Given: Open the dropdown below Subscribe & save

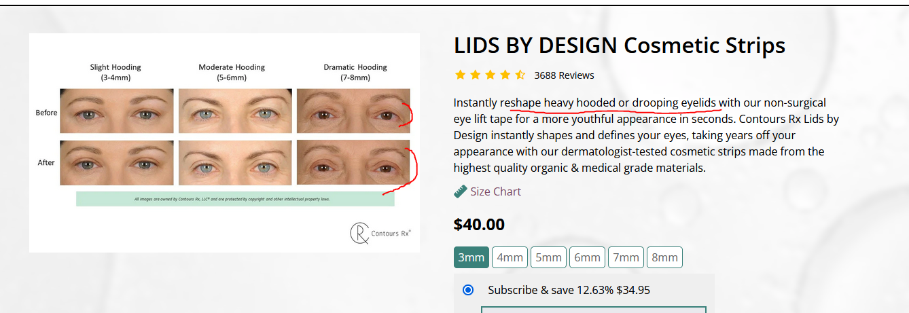Looking at the screenshot, I should click(594, 310).
